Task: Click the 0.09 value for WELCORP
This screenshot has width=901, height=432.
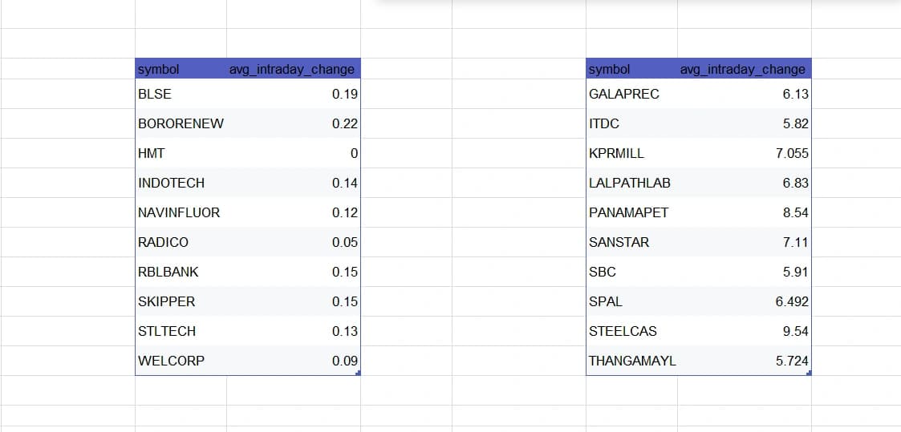Action: [294, 361]
